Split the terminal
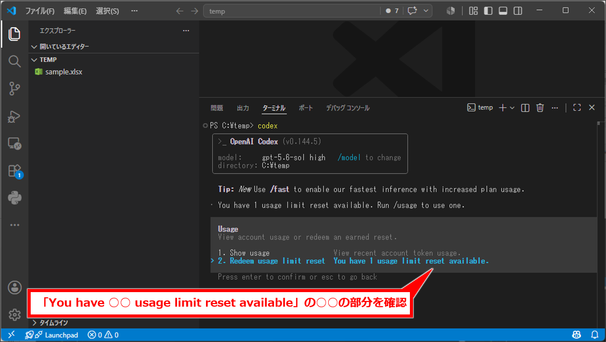 click(x=525, y=108)
